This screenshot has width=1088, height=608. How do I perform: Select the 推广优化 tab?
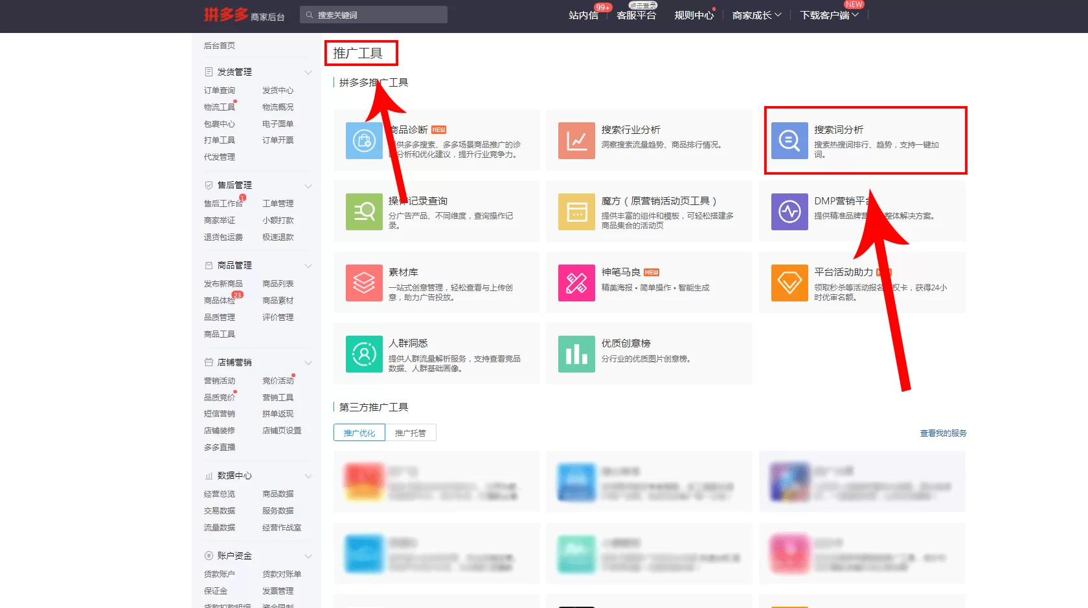(x=359, y=433)
